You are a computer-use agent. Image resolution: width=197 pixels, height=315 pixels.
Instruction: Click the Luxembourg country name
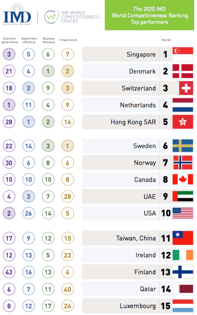coord(138,306)
